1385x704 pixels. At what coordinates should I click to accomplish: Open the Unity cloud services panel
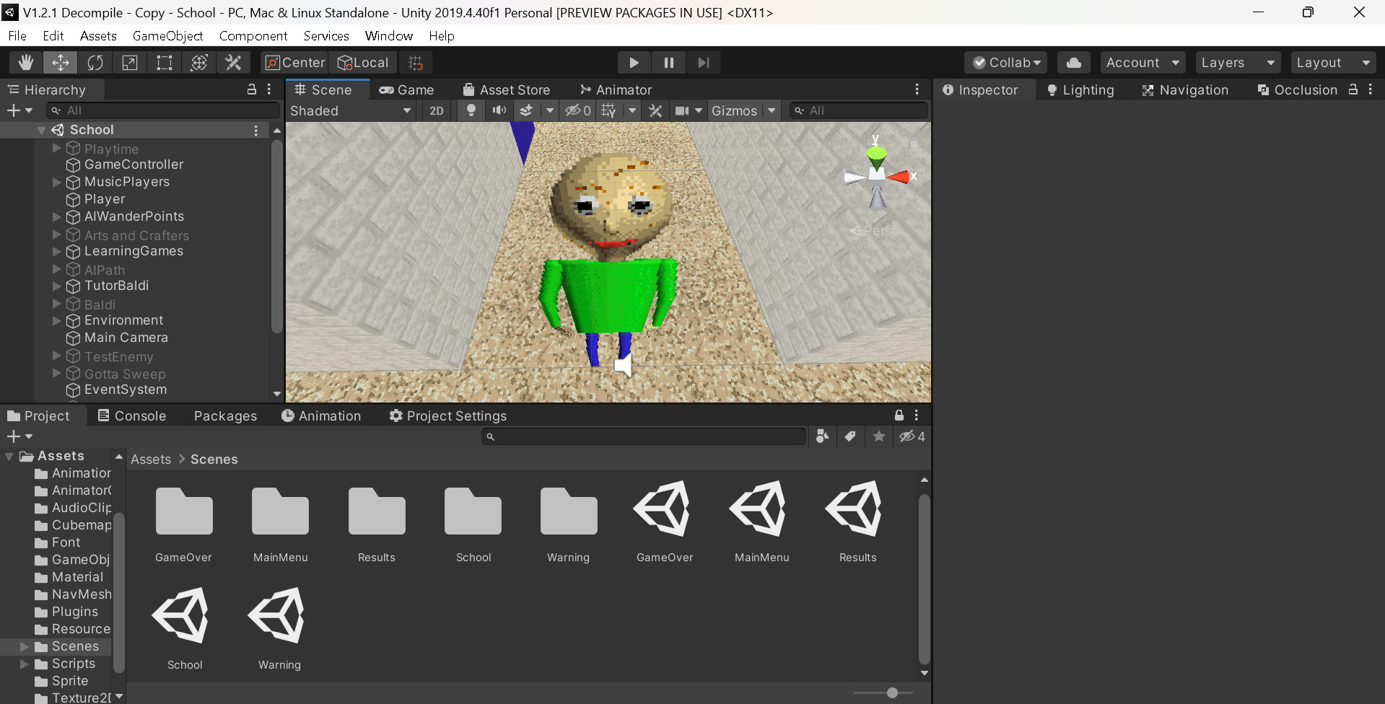pos(1073,63)
